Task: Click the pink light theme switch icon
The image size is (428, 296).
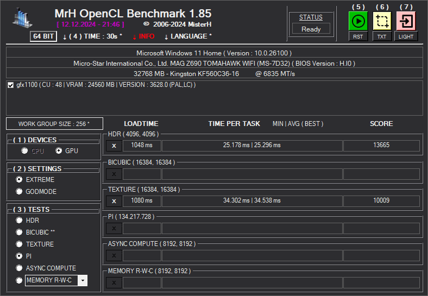Action: pos(406,21)
